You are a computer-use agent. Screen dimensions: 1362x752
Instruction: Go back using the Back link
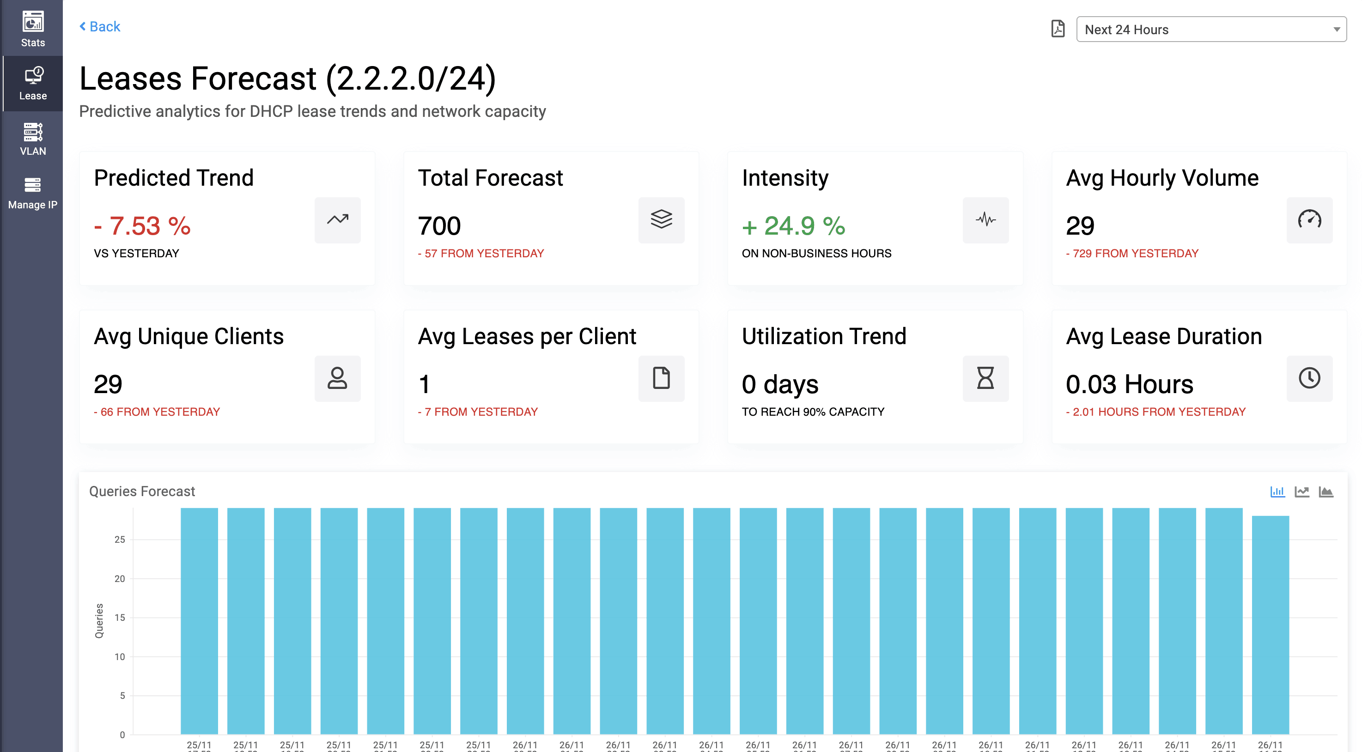(x=100, y=26)
